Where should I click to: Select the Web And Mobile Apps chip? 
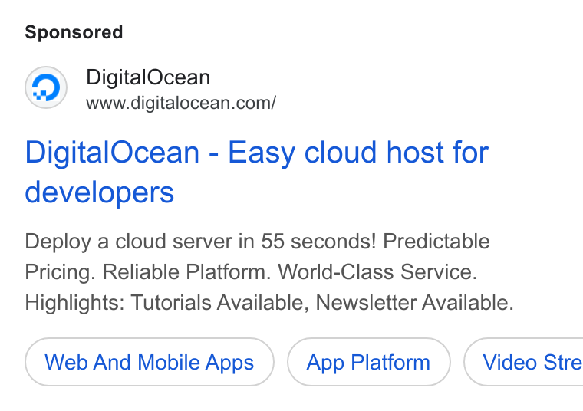click(150, 362)
